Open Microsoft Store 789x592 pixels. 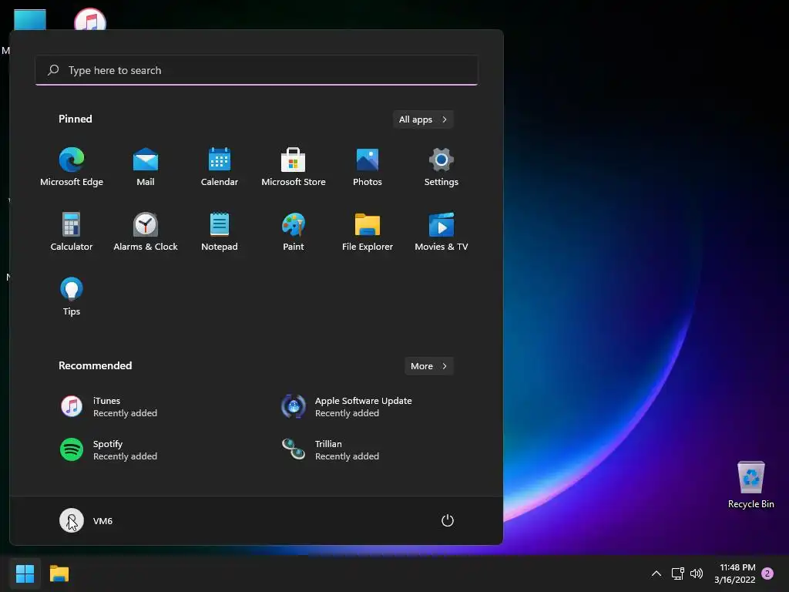click(x=294, y=167)
